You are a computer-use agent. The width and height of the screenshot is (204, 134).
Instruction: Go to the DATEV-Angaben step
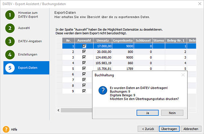pos(30,41)
